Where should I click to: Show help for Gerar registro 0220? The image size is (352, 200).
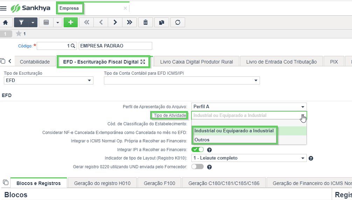[x=209, y=167]
